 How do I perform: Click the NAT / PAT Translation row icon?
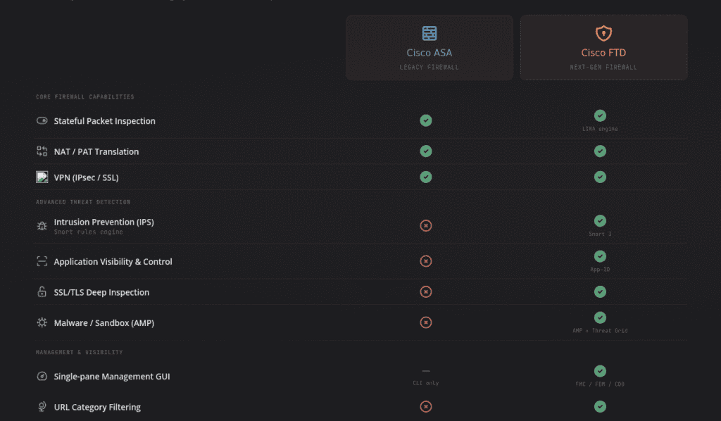tap(42, 151)
